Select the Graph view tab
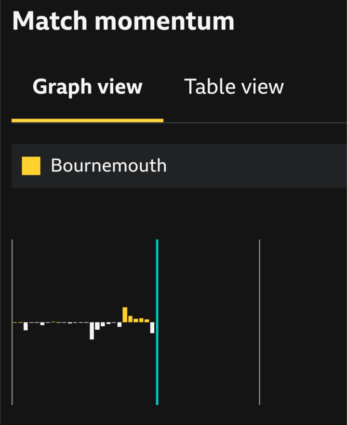The image size is (347, 425). (x=87, y=87)
